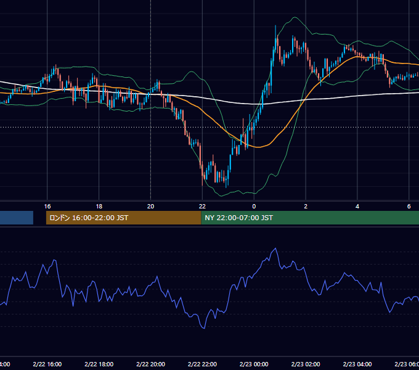Viewport: 419px width, 370px height.
Task: Click the 2 hour label on price chart axis
Action: [306, 207]
